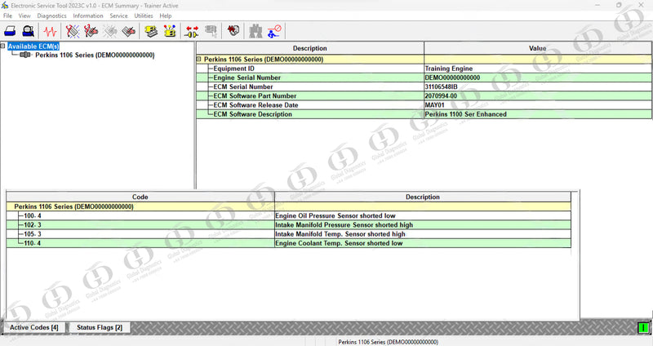653x346 pixels.
Task: Click the Description header in the codes table
Action: pyautogui.click(x=423, y=197)
